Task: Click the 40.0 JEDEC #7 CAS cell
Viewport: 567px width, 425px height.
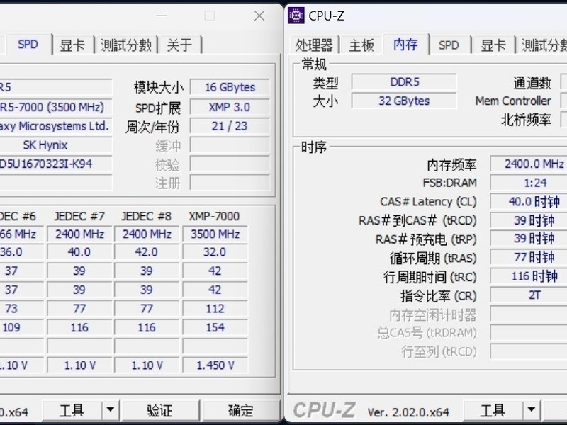Action: coord(79,252)
